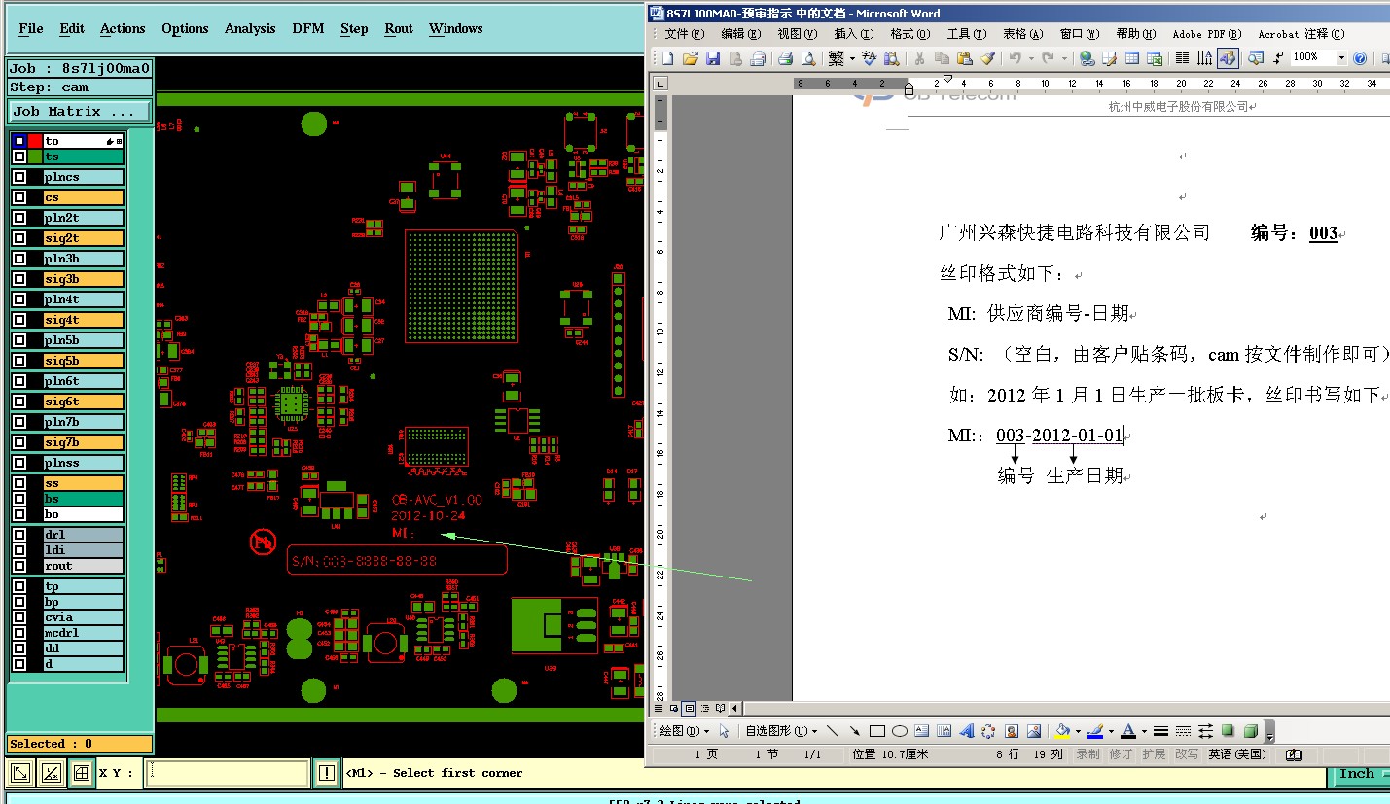
Task: Select the Format Painter brush icon
Action: coord(988,58)
